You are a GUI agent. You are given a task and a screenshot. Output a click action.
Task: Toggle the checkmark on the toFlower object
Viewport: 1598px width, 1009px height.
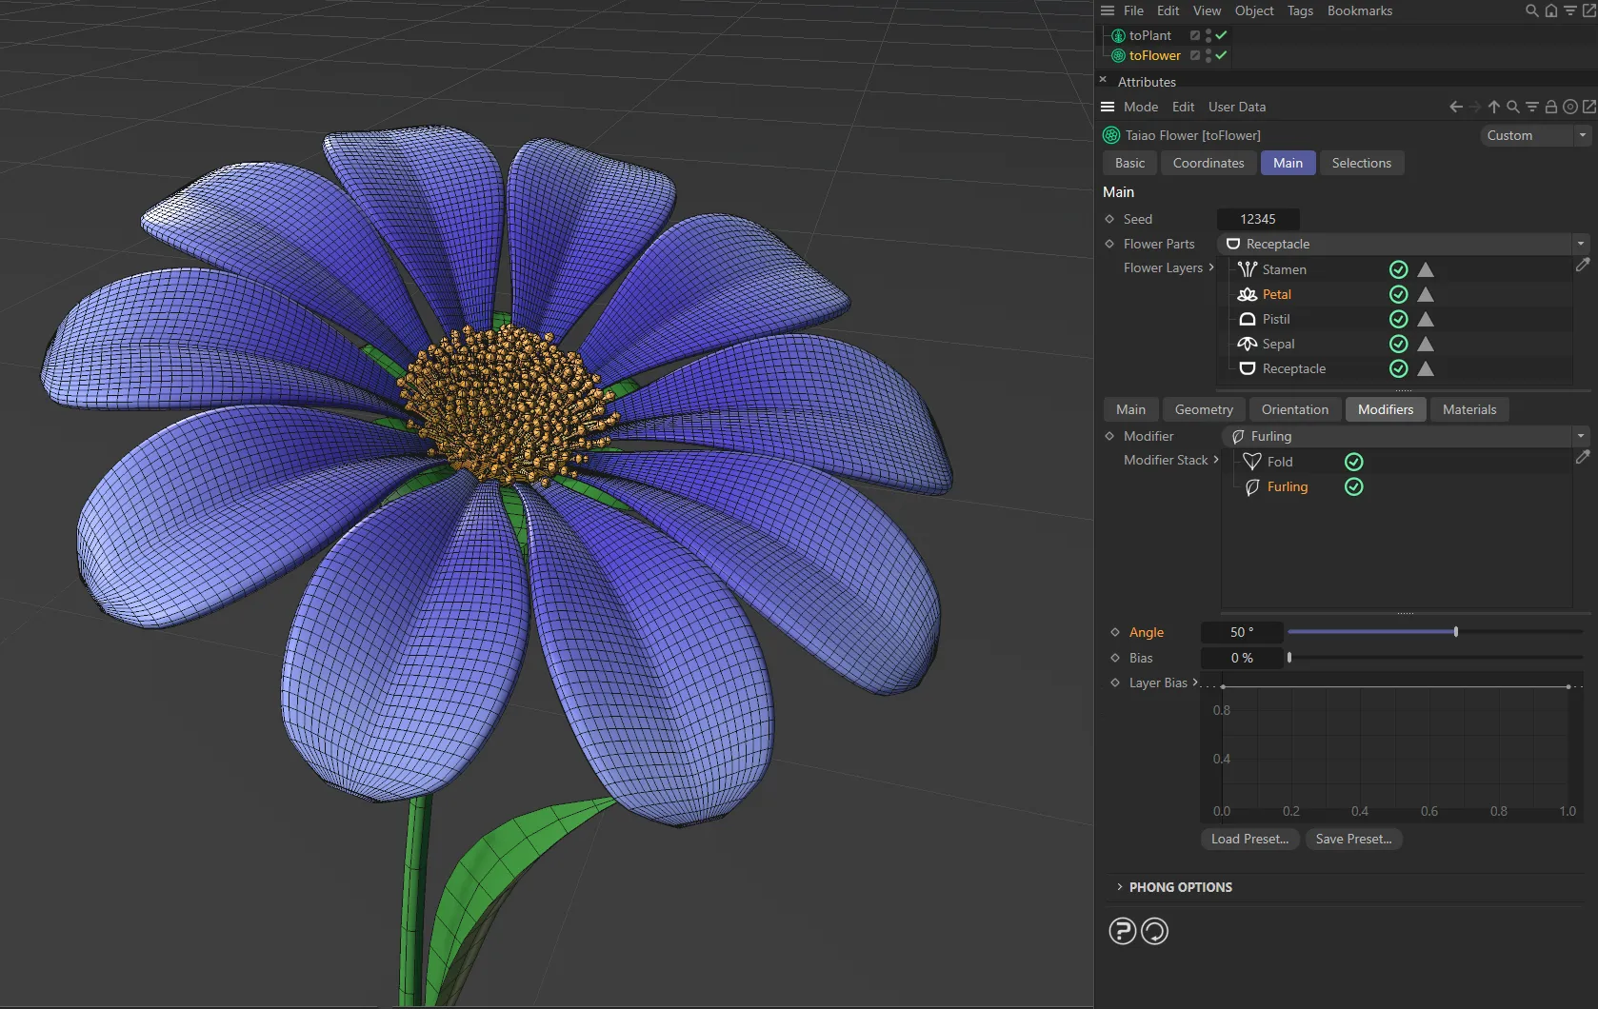1219,55
